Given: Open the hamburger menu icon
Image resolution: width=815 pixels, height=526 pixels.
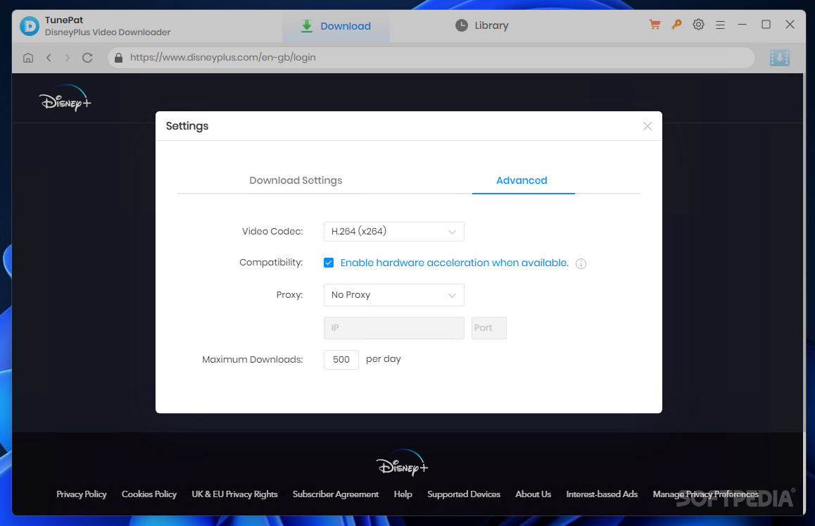Looking at the screenshot, I should (720, 25).
